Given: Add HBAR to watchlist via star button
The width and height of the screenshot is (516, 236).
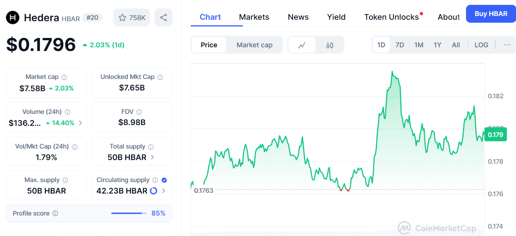Looking at the screenshot, I should 132,17.
